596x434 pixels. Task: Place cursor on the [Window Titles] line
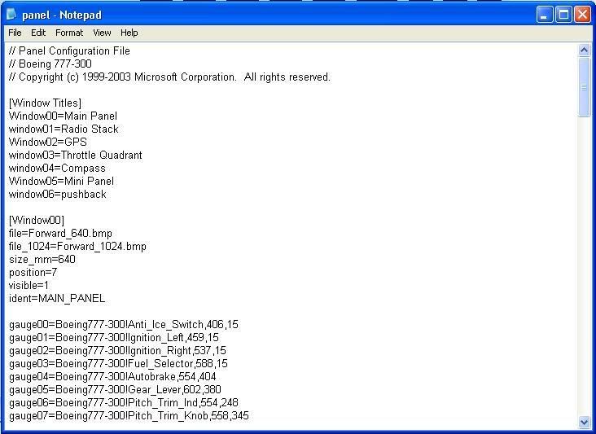click(x=46, y=103)
